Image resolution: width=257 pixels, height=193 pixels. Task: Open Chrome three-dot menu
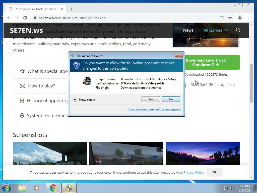tap(248, 18)
